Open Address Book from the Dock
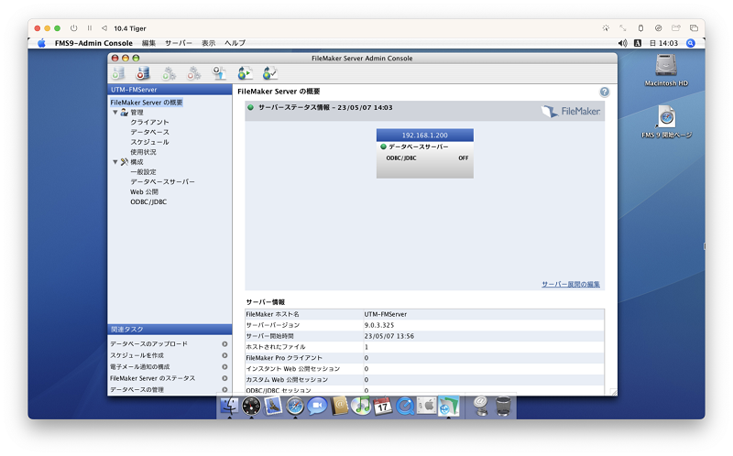Viewport: 733px width, 456px height. click(339, 406)
